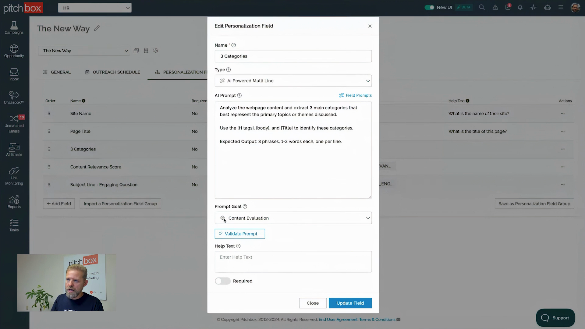
Task: Open actions for Subject Line row
Action: (563, 185)
